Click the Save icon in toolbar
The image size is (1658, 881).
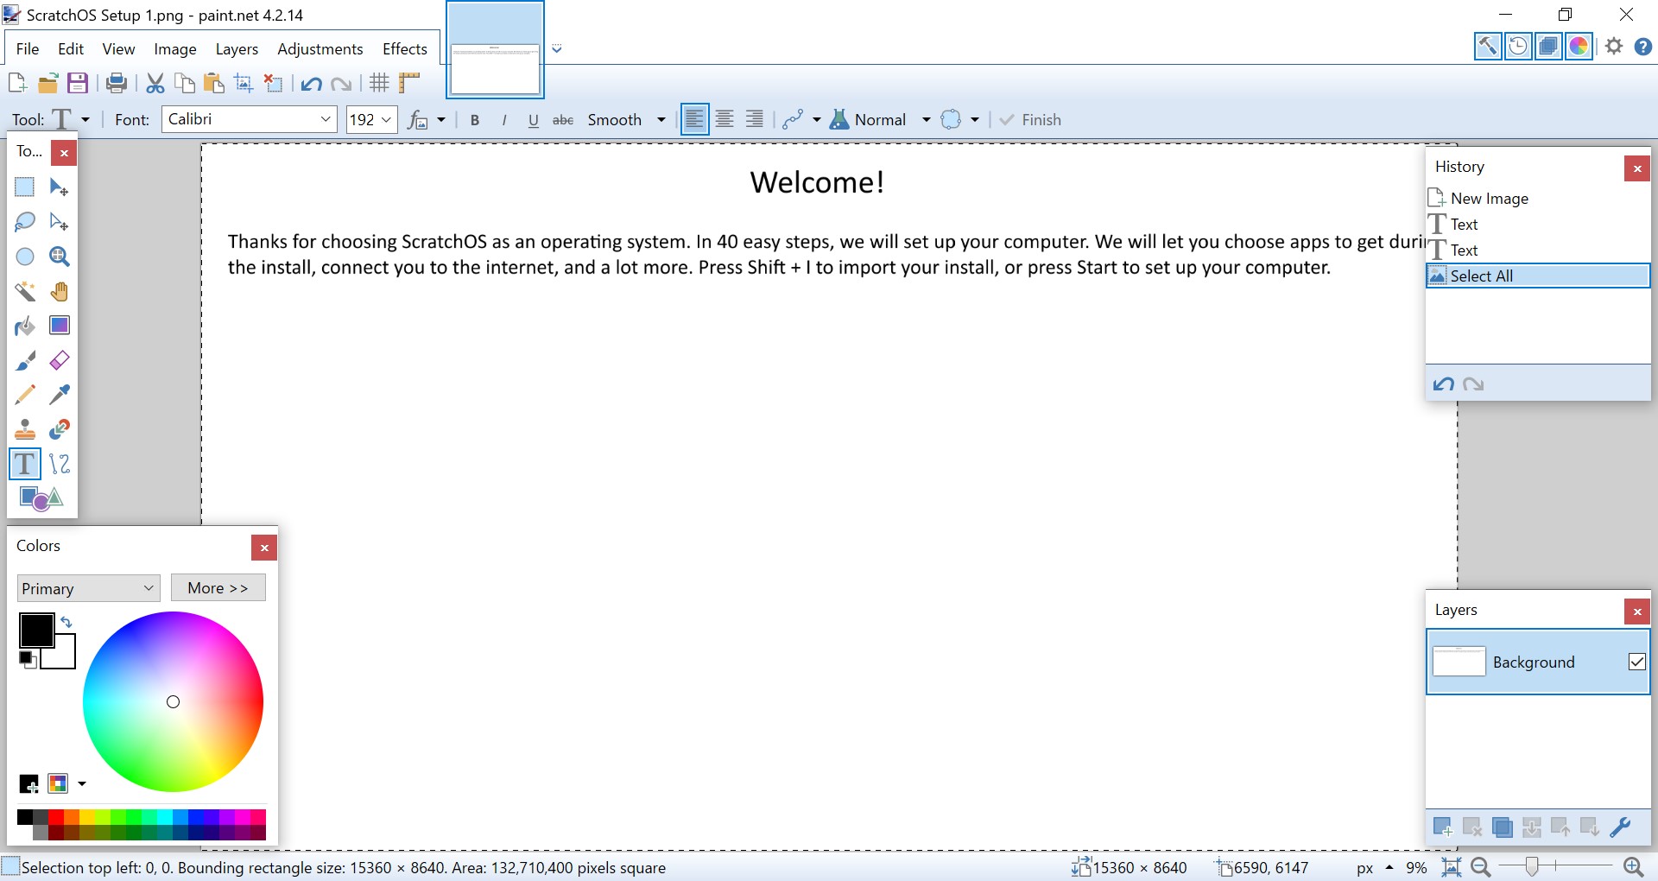(78, 83)
